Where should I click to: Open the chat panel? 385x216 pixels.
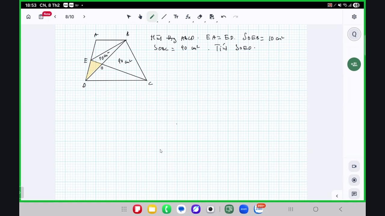[354, 194]
